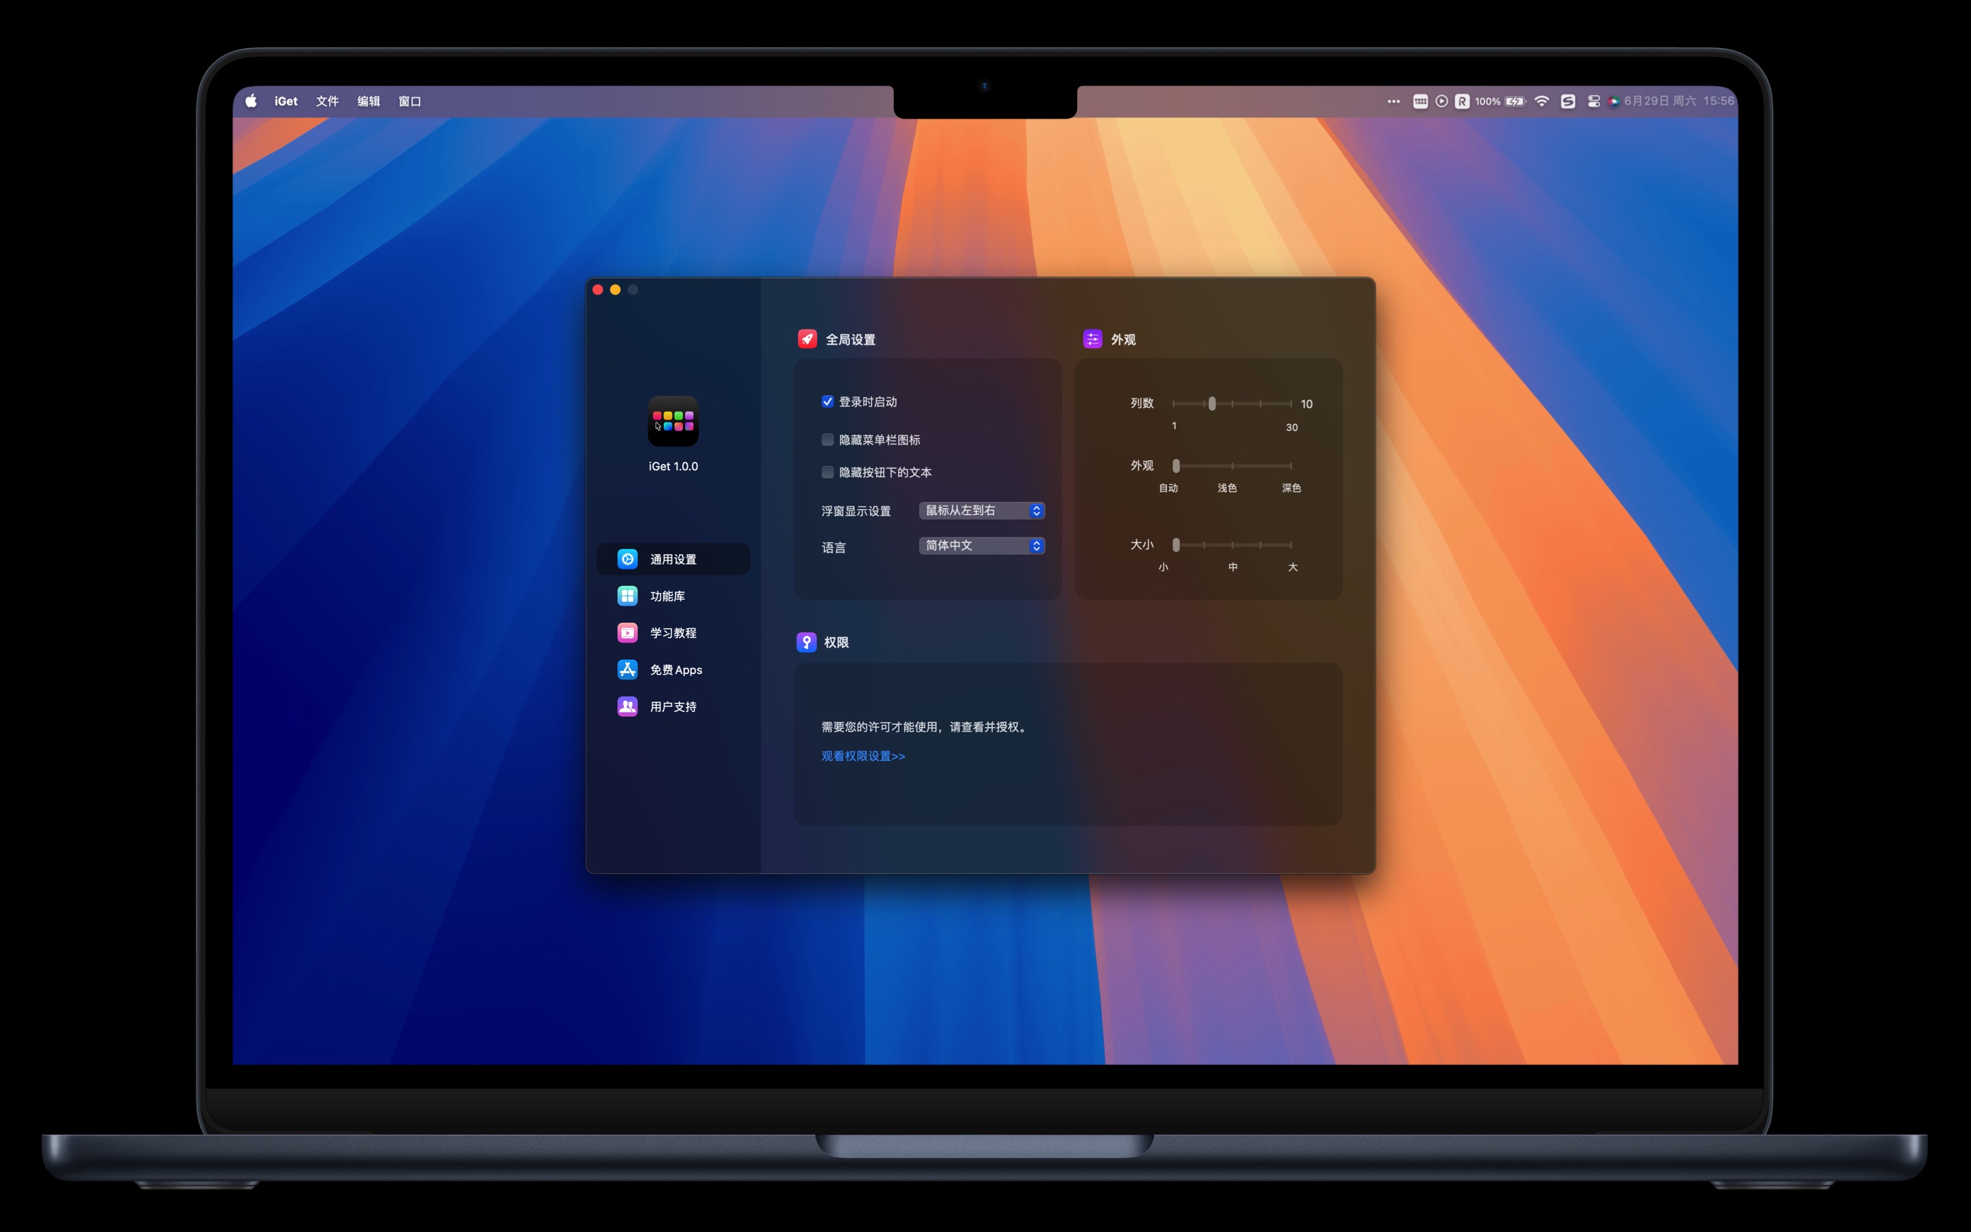Check the 隐藏按钮下的文本 option

pyautogui.click(x=827, y=472)
